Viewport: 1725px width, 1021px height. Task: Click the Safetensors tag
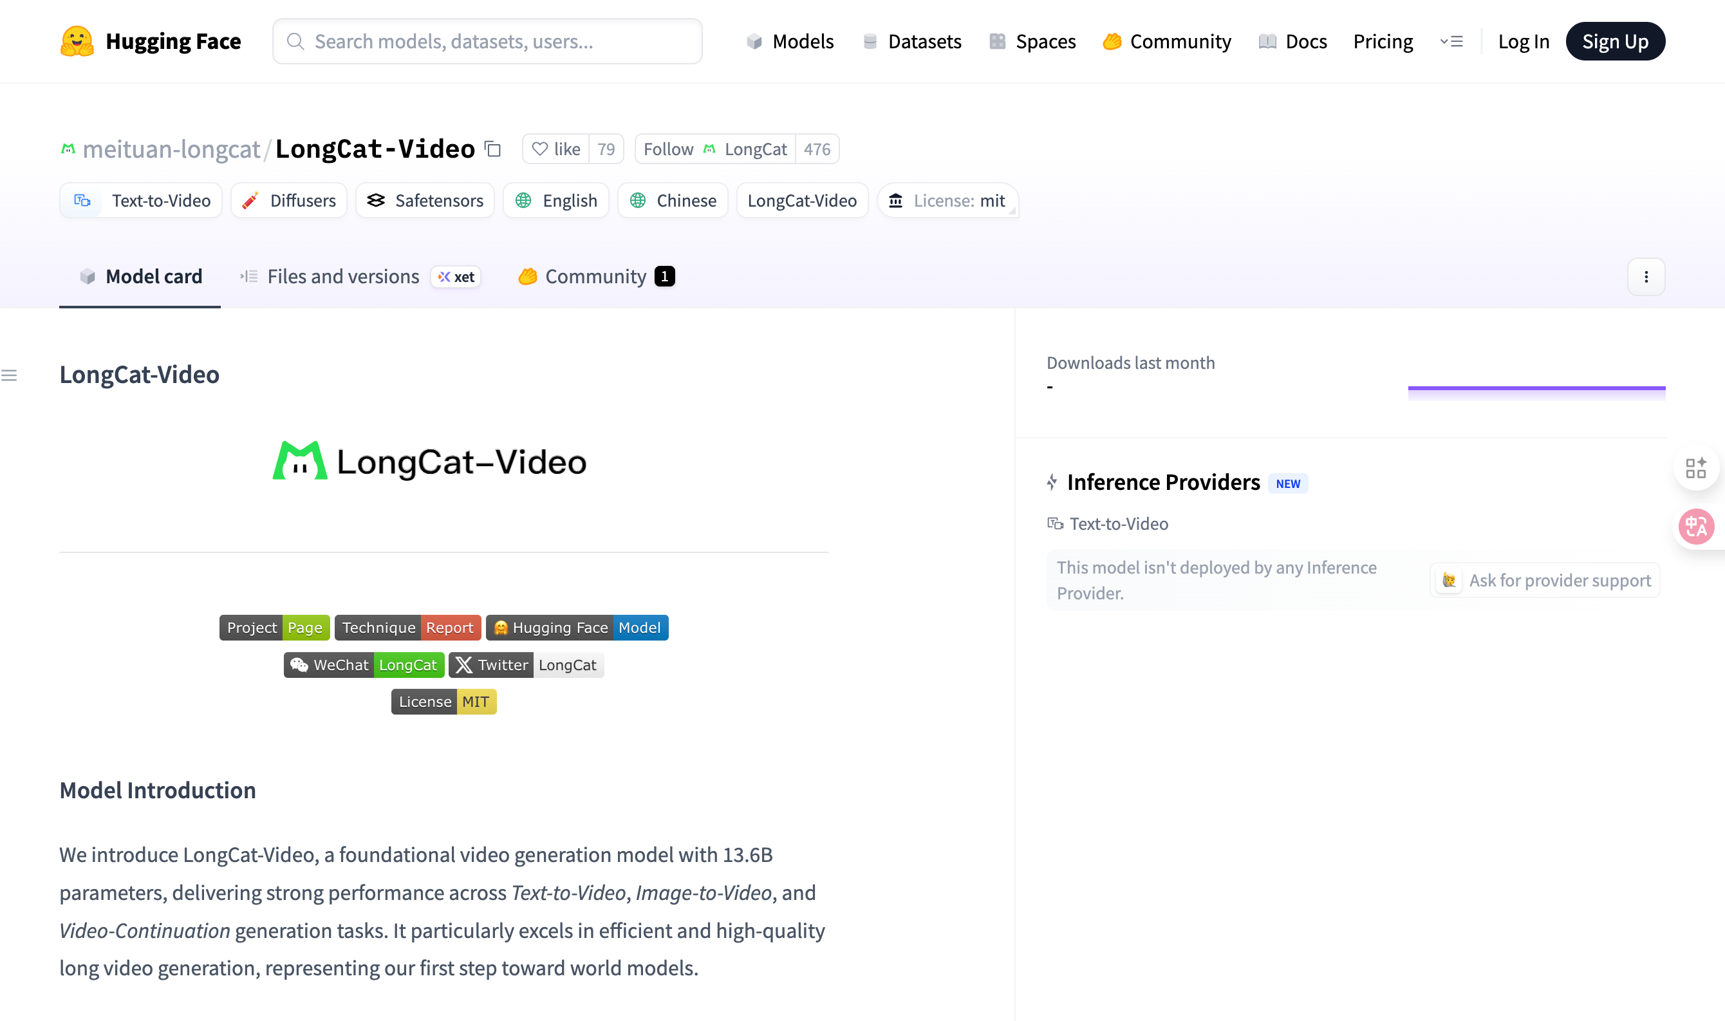[x=425, y=200]
